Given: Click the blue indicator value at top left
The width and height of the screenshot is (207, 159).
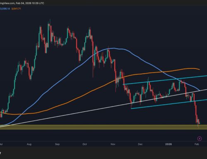Looking at the screenshot, I should (5, 9).
